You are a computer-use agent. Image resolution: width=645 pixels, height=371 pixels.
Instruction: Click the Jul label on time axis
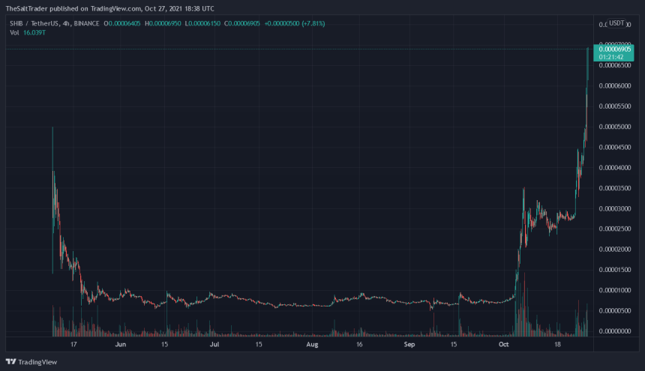[x=214, y=345]
